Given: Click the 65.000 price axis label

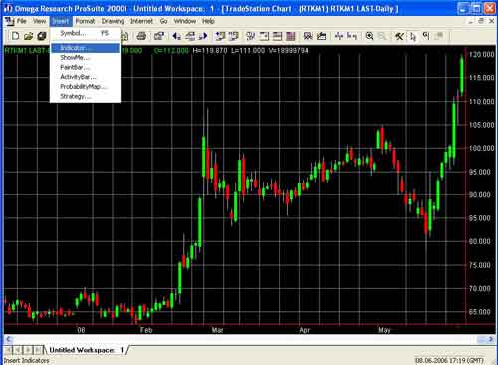Looking at the screenshot, I should [x=480, y=312].
